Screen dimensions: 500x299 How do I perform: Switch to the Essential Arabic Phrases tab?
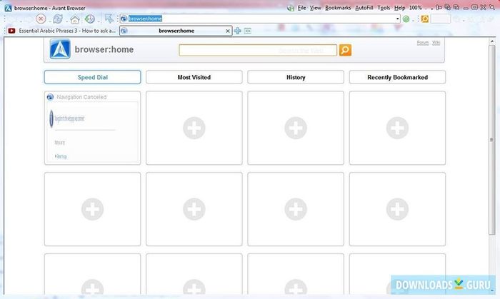(62, 31)
